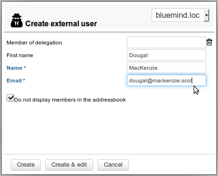Click the blue 'Name' label

click(x=15, y=68)
